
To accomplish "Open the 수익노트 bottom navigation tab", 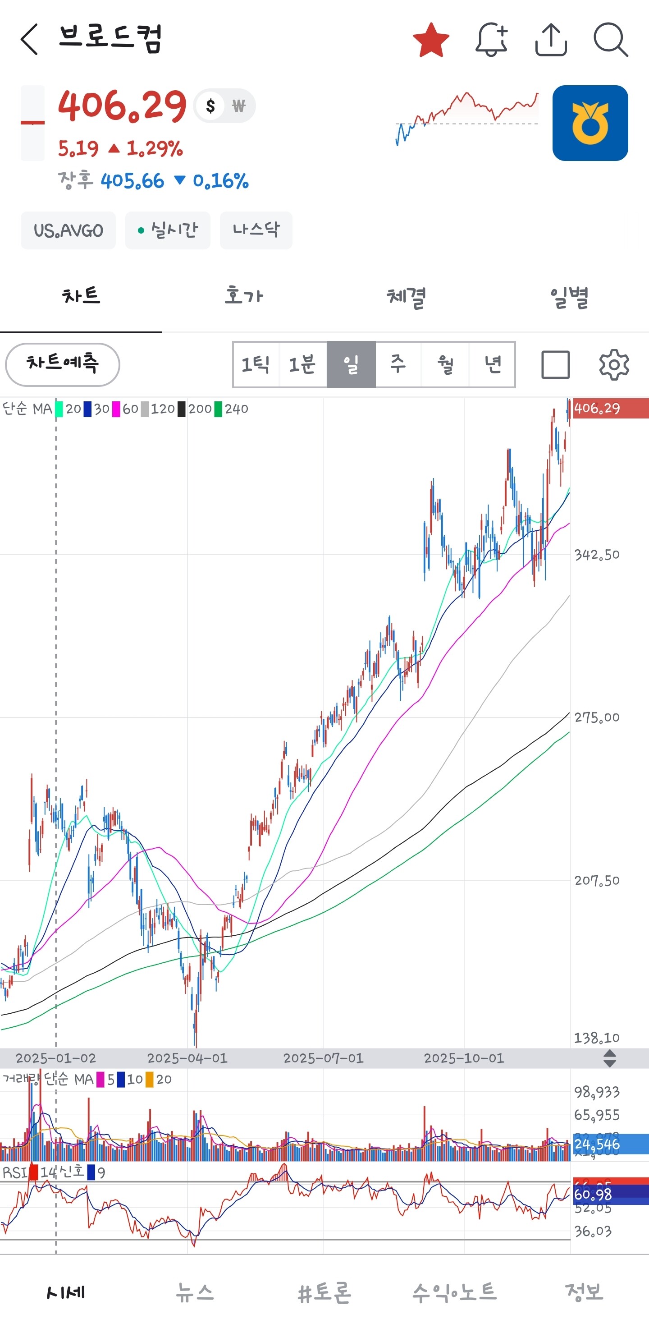I will [455, 1292].
